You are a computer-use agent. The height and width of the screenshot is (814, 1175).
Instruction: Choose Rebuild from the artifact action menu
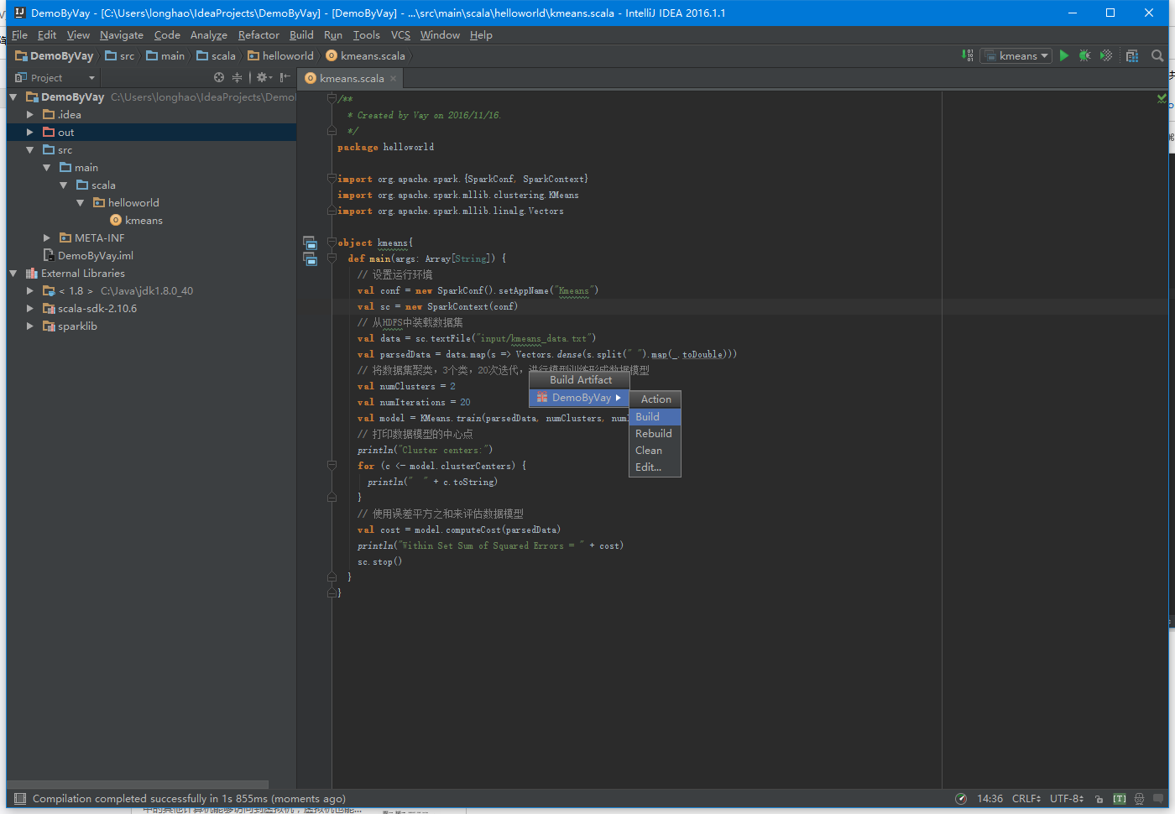coord(653,434)
